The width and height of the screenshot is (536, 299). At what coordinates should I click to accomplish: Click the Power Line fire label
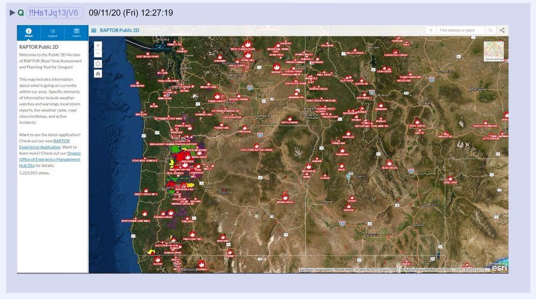221,128
